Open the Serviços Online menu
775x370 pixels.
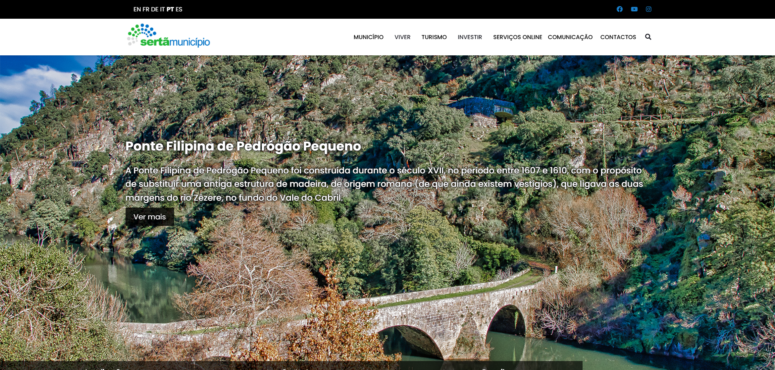click(517, 37)
